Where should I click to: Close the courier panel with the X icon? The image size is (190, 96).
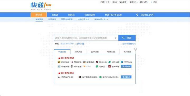[x=135, y=49]
